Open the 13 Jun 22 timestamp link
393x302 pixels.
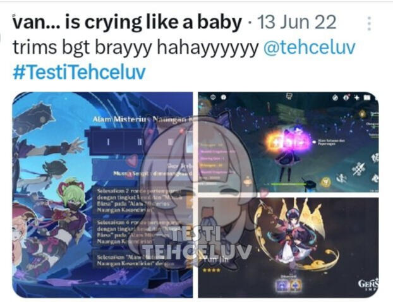(296, 22)
